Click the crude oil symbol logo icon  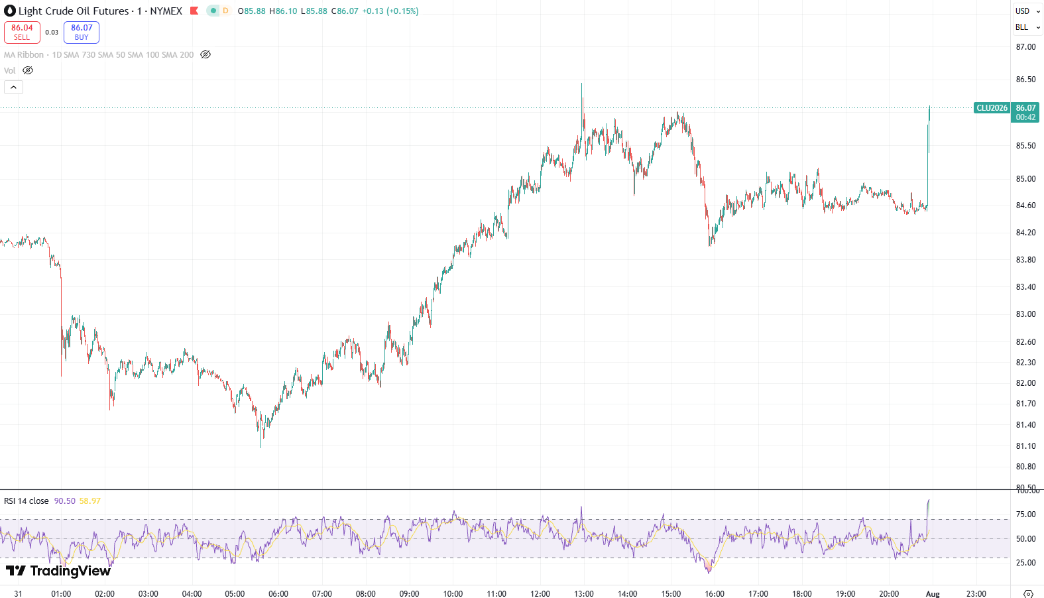click(x=10, y=11)
